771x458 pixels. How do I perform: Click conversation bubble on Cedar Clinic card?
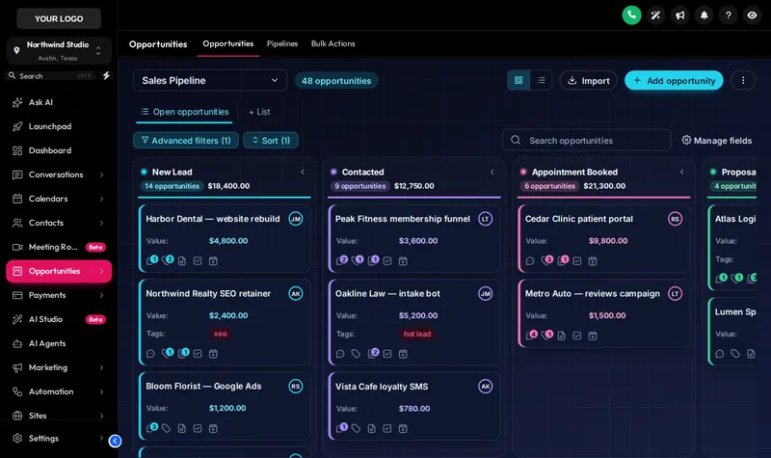[530, 260]
